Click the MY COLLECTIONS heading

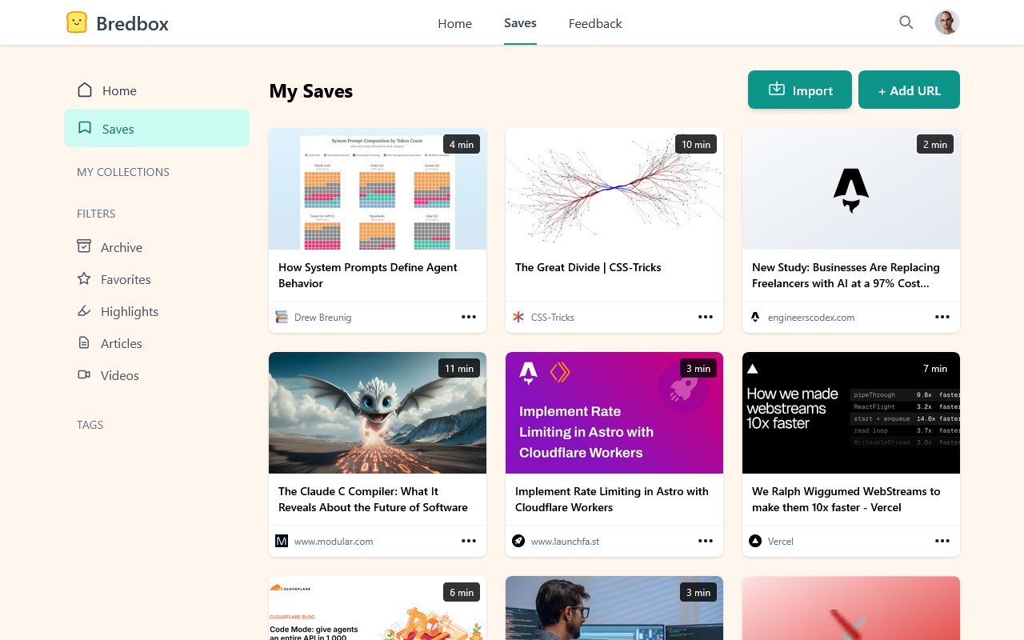[123, 172]
